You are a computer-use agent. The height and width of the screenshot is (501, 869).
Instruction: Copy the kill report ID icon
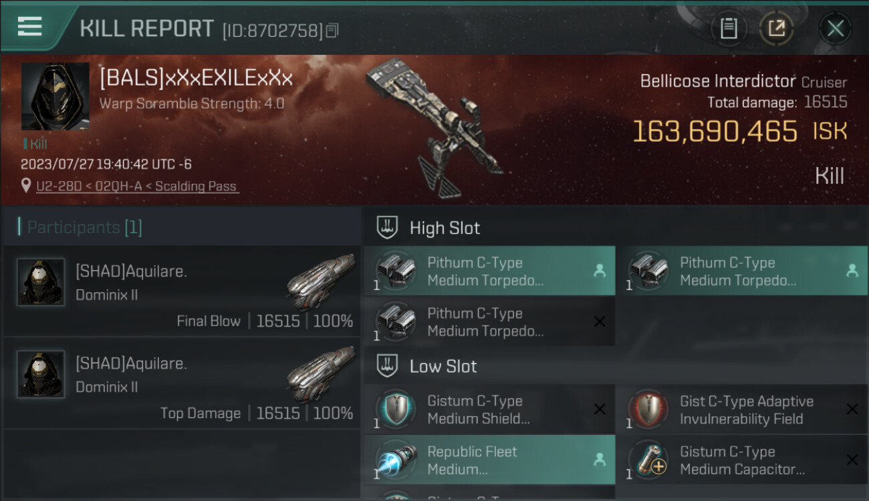click(332, 30)
